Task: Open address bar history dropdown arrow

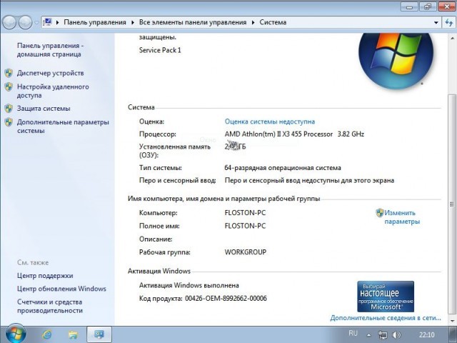Action: pyautogui.click(x=436, y=22)
